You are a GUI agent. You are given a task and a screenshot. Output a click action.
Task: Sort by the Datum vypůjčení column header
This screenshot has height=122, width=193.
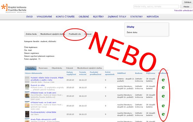coord(71,73)
